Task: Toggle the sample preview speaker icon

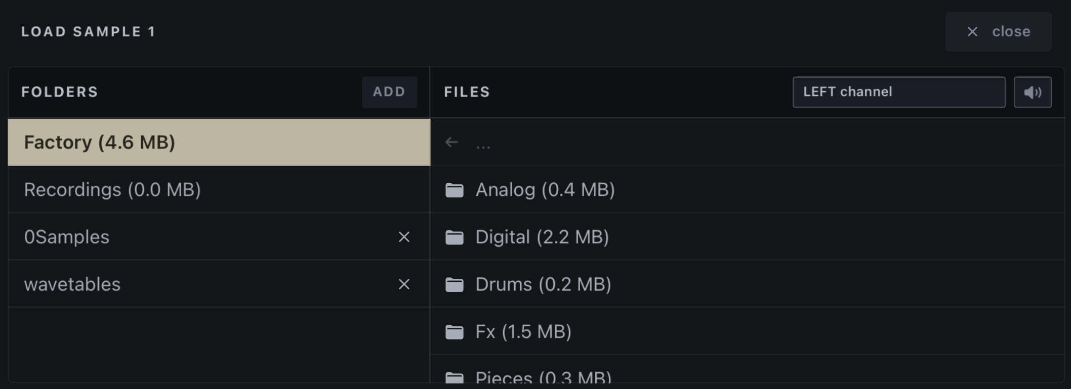Action: [x=1033, y=92]
